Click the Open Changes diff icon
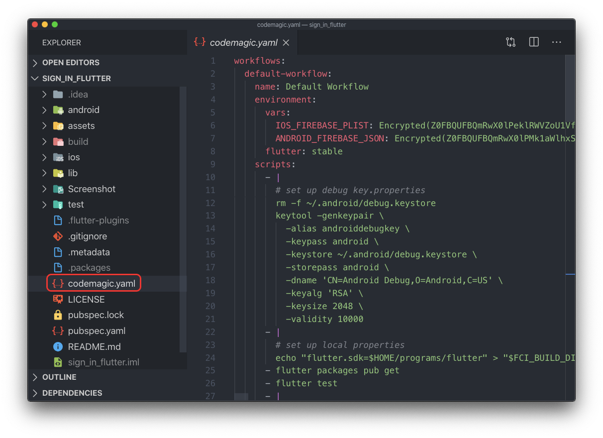 (x=510, y=42)
